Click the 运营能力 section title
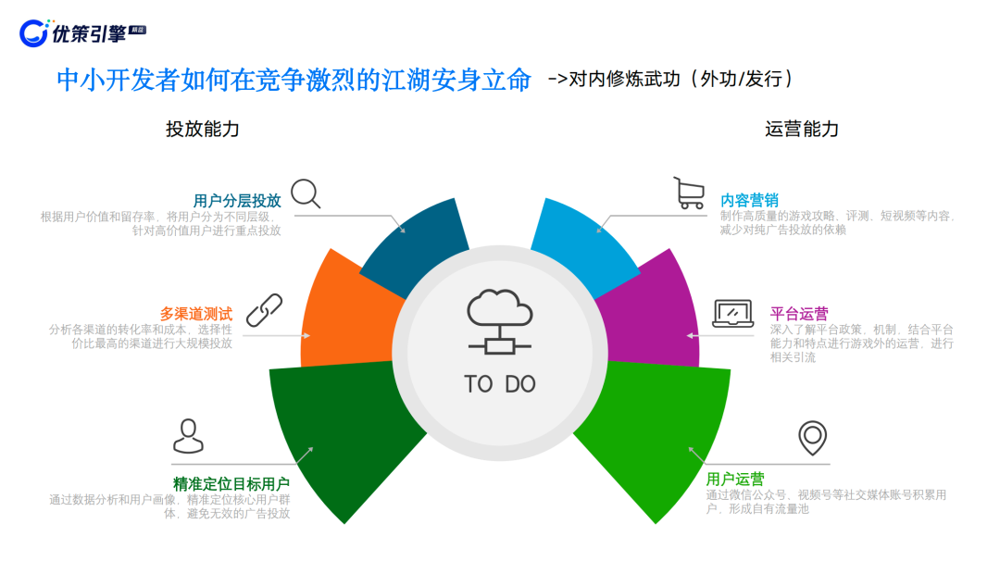Screen dimensions: 1000x561 (802, 129)
